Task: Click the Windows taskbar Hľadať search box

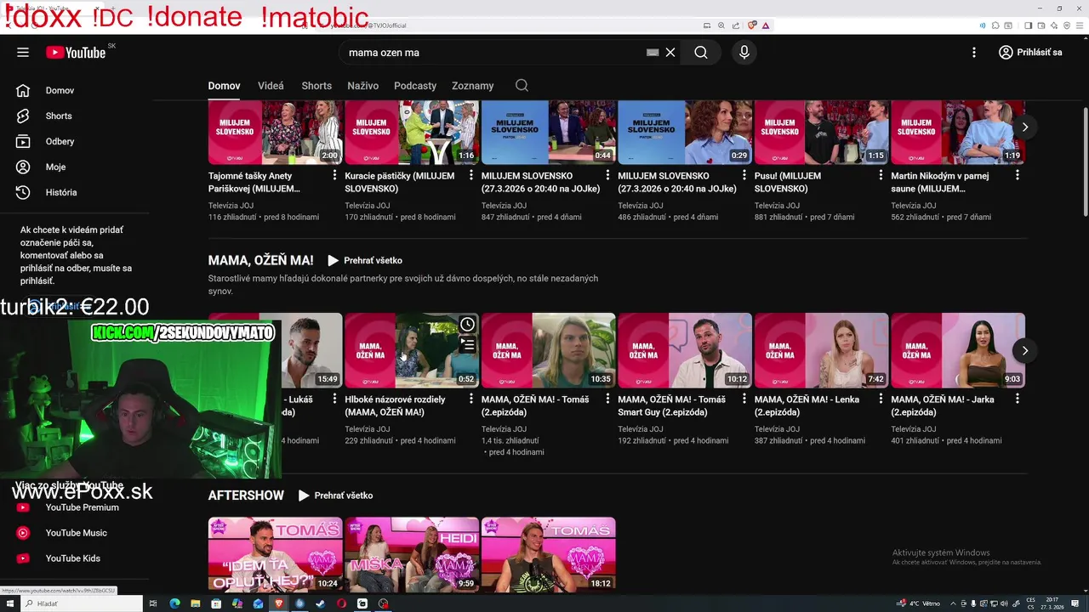Action: click(83, 603)
